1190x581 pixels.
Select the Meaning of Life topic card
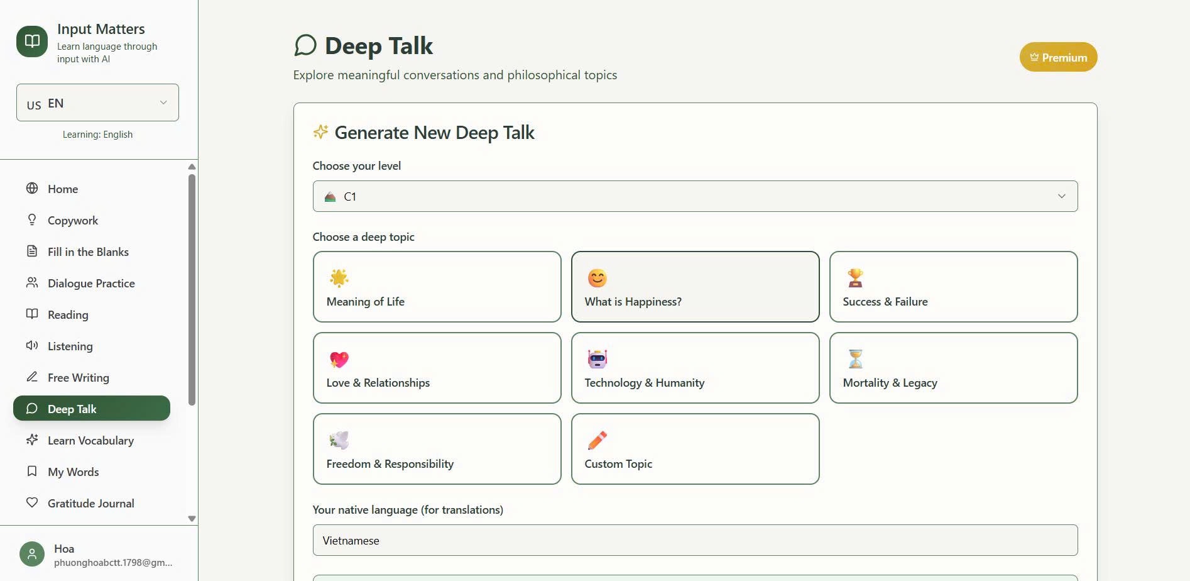[437, 287]
